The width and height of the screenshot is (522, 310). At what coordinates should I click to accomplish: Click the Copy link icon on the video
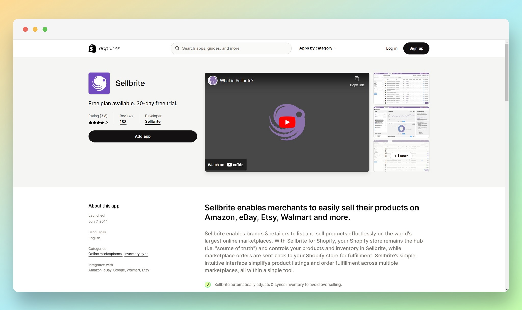coord(357,79)
